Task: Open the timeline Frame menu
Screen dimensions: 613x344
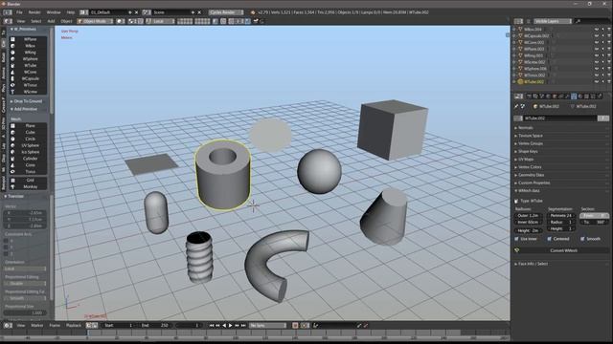Action: click(55, 325)
